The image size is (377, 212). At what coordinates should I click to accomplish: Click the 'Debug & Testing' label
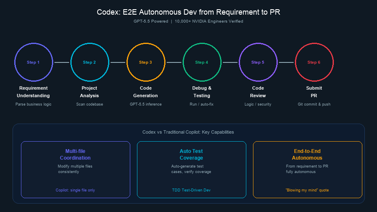pyautogui.click(x=202, y=92)
